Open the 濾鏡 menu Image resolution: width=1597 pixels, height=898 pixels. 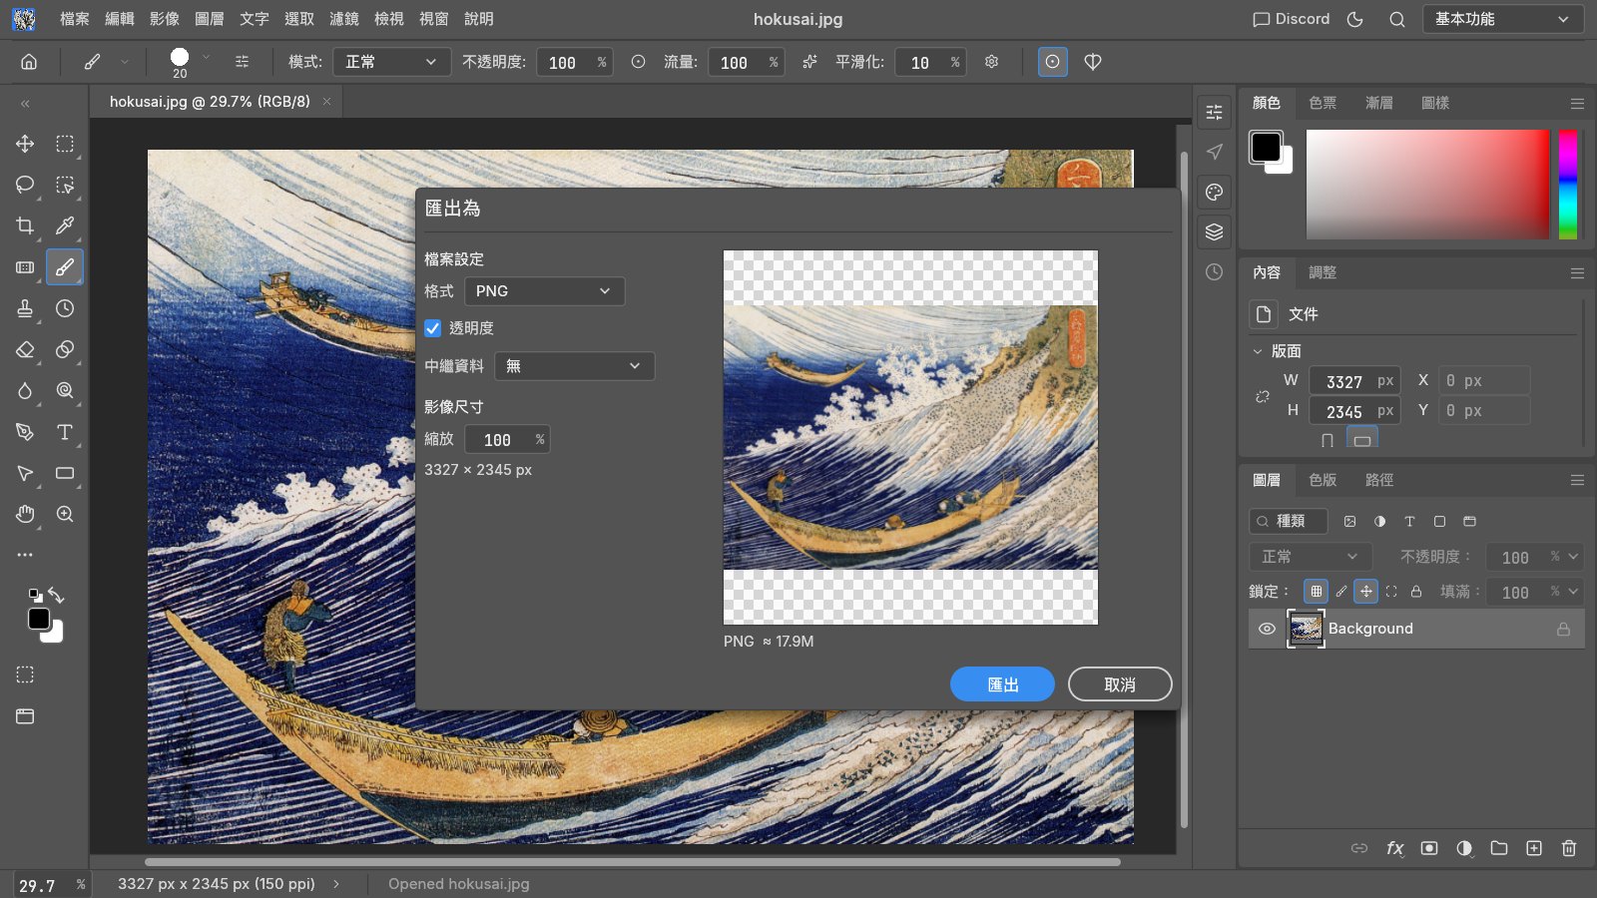[x=344, y=19]
